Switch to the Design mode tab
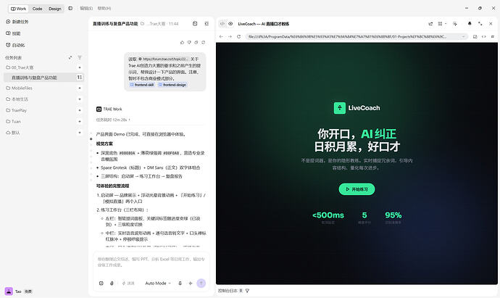Viewport: 500px width, 298px height. click(x=55, y=9)
